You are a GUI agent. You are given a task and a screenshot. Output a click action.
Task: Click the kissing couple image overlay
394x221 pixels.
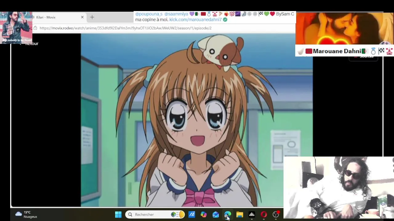pos(344,29)
